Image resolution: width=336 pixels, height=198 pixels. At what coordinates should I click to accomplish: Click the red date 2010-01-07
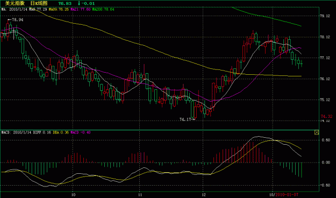[x=287, y=195]
